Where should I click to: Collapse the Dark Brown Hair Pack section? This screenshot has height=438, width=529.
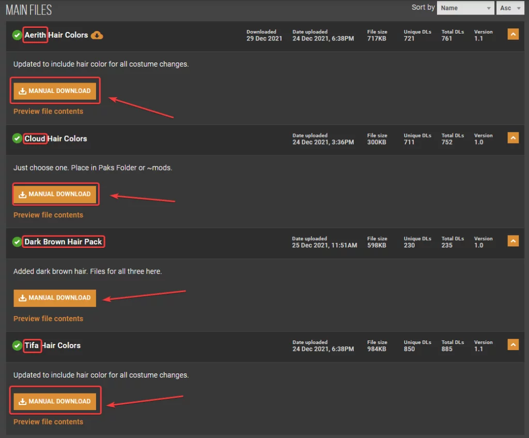[512, 241]
